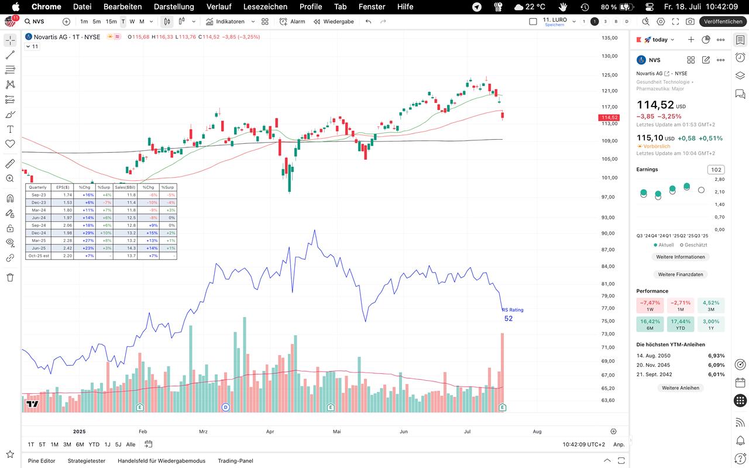Toggle lock all drawings

click(x=10, y=228)
